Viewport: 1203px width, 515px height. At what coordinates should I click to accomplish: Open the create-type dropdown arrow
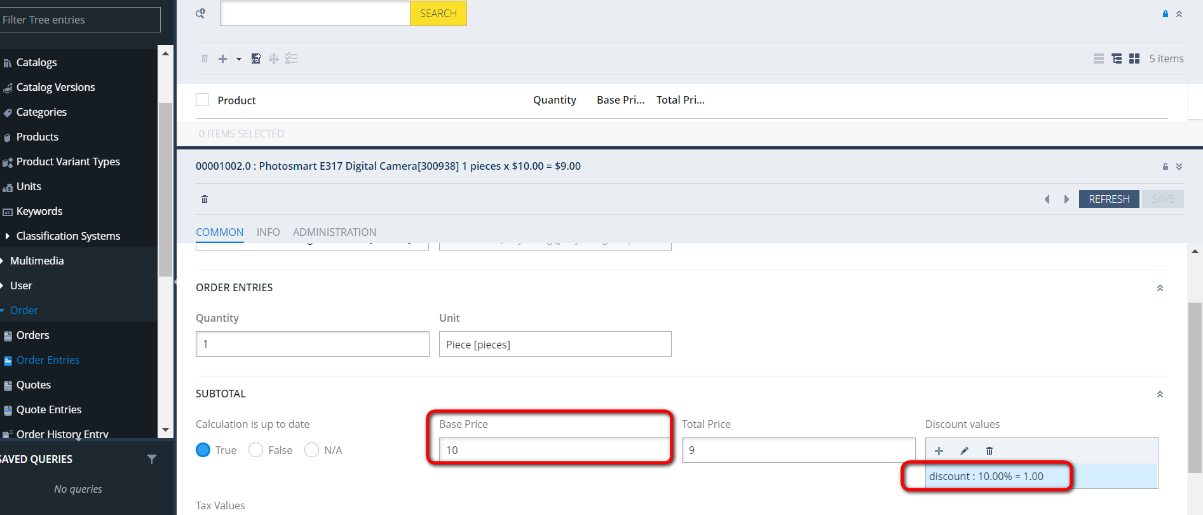tap(239, 58)
